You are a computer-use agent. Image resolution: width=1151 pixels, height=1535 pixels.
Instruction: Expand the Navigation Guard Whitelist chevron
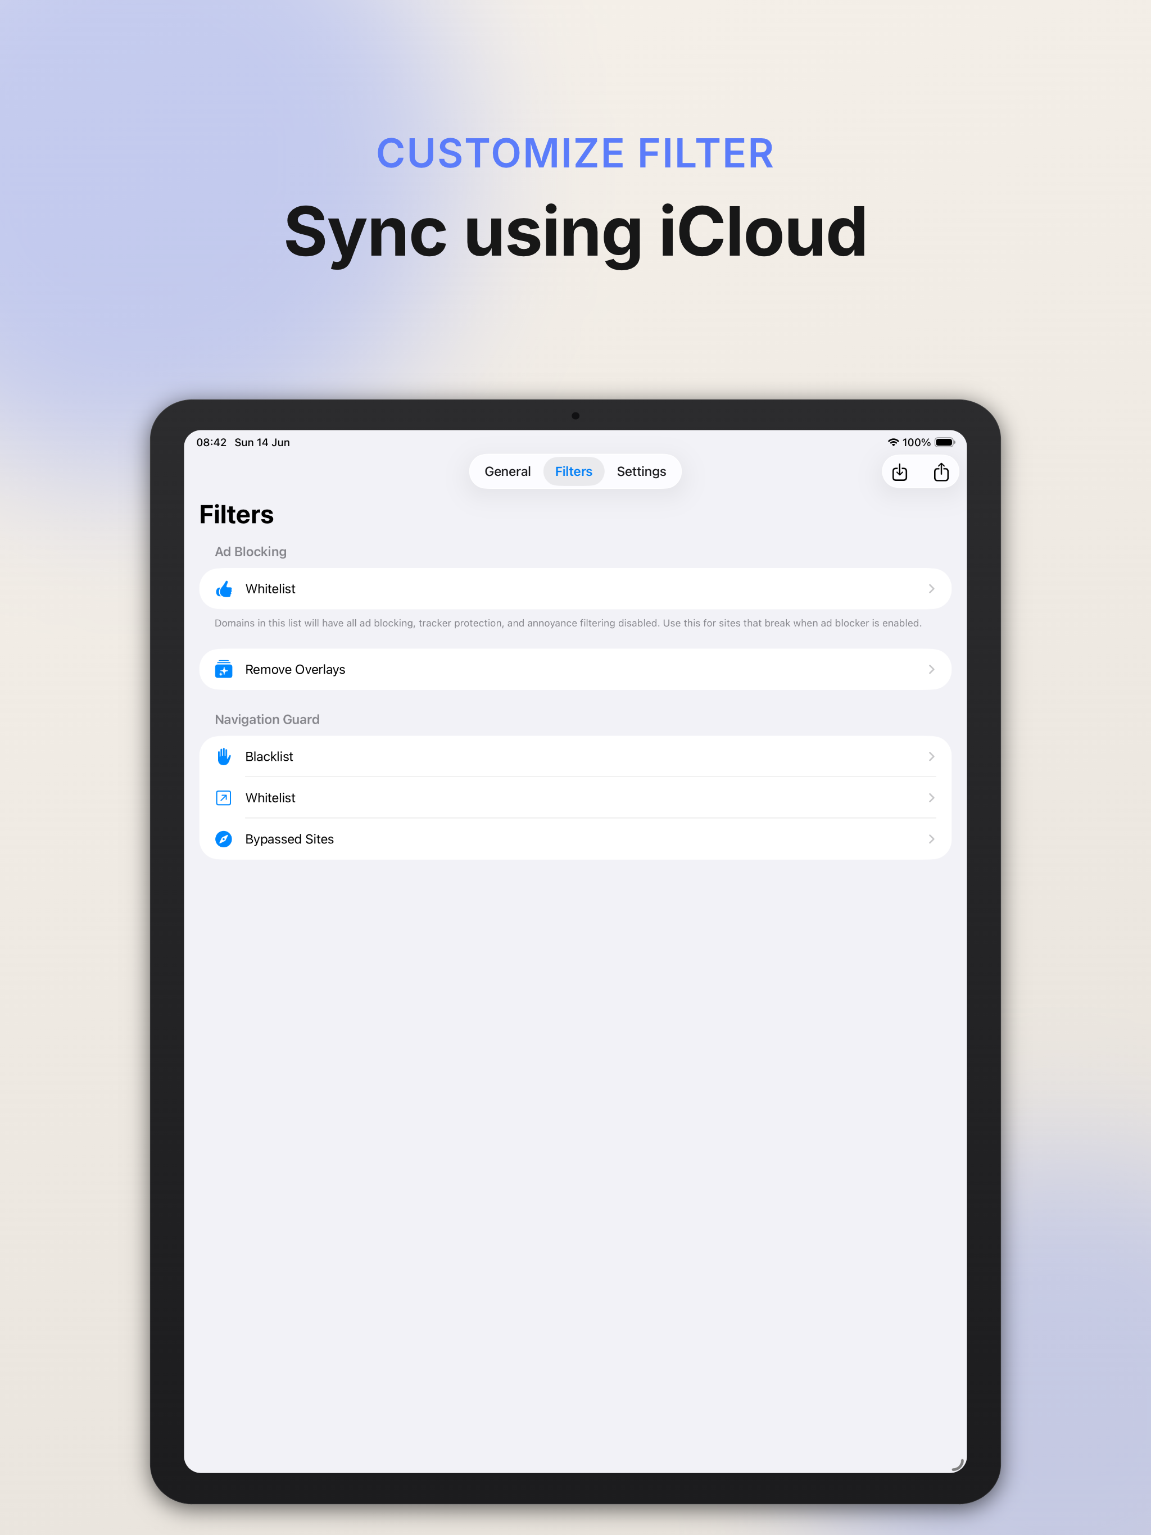932,798
